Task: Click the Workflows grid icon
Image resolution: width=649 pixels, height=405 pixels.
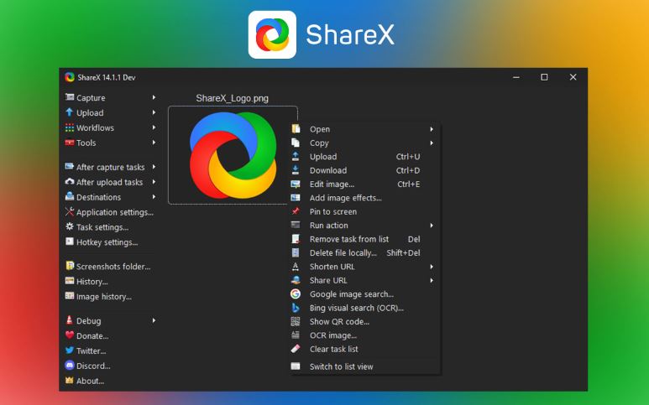Action: (70, 127)
